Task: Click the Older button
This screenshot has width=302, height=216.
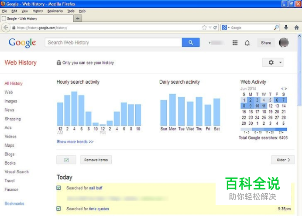Action: 283,160
